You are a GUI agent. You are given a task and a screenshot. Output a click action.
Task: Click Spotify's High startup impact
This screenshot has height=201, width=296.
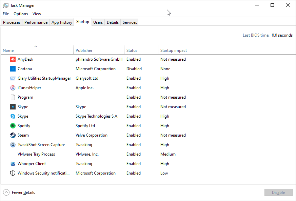click(x=164, y=126)
